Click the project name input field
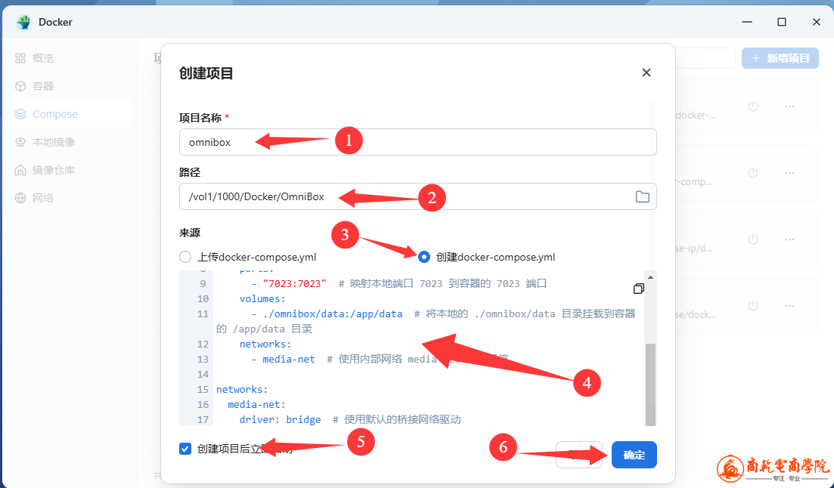 (x=417, y=142)
